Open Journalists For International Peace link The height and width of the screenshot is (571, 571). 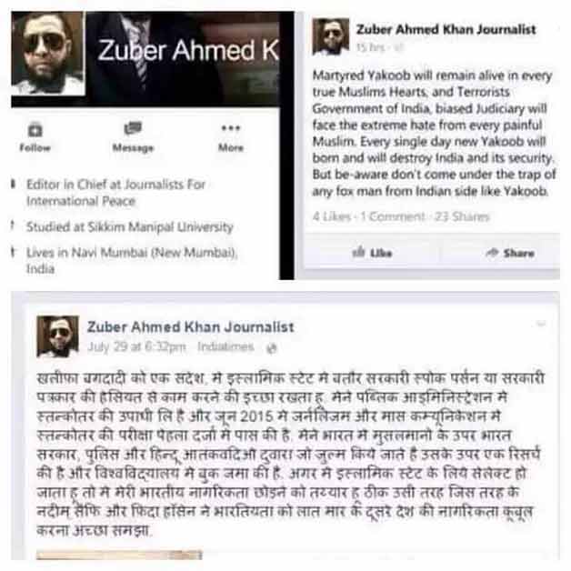tap(115, 193)
